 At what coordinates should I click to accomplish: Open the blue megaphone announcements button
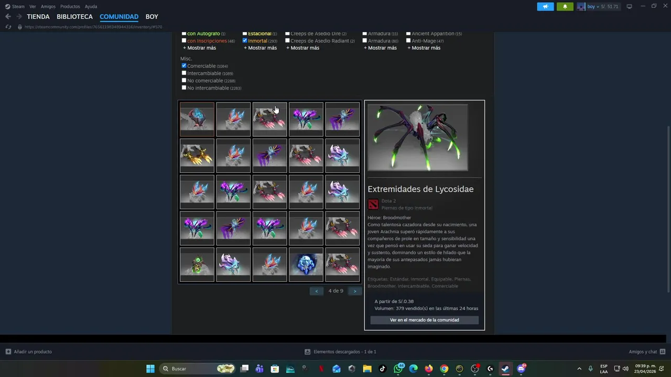(x=545, y=6)
